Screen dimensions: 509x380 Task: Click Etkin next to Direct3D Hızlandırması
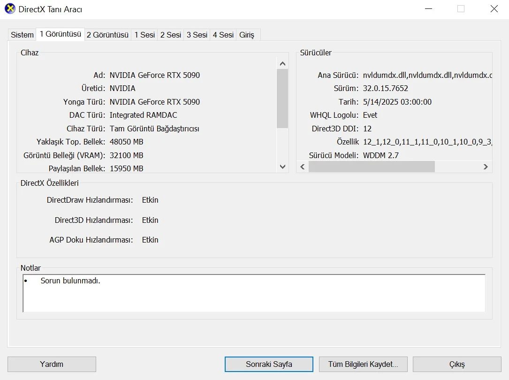click(150, 220)
